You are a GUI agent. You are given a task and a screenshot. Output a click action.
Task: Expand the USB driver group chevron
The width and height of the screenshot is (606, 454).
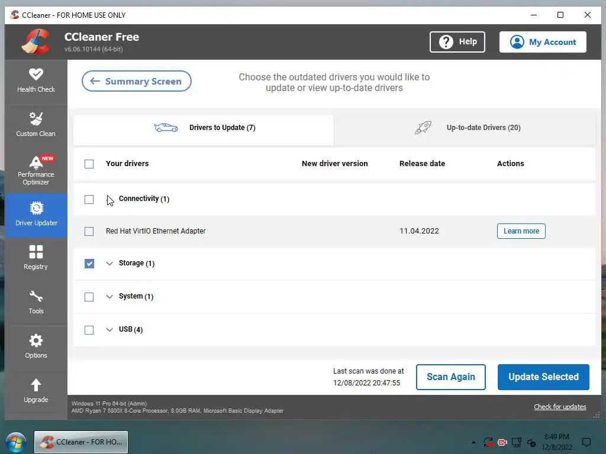(x=109, y=330)
